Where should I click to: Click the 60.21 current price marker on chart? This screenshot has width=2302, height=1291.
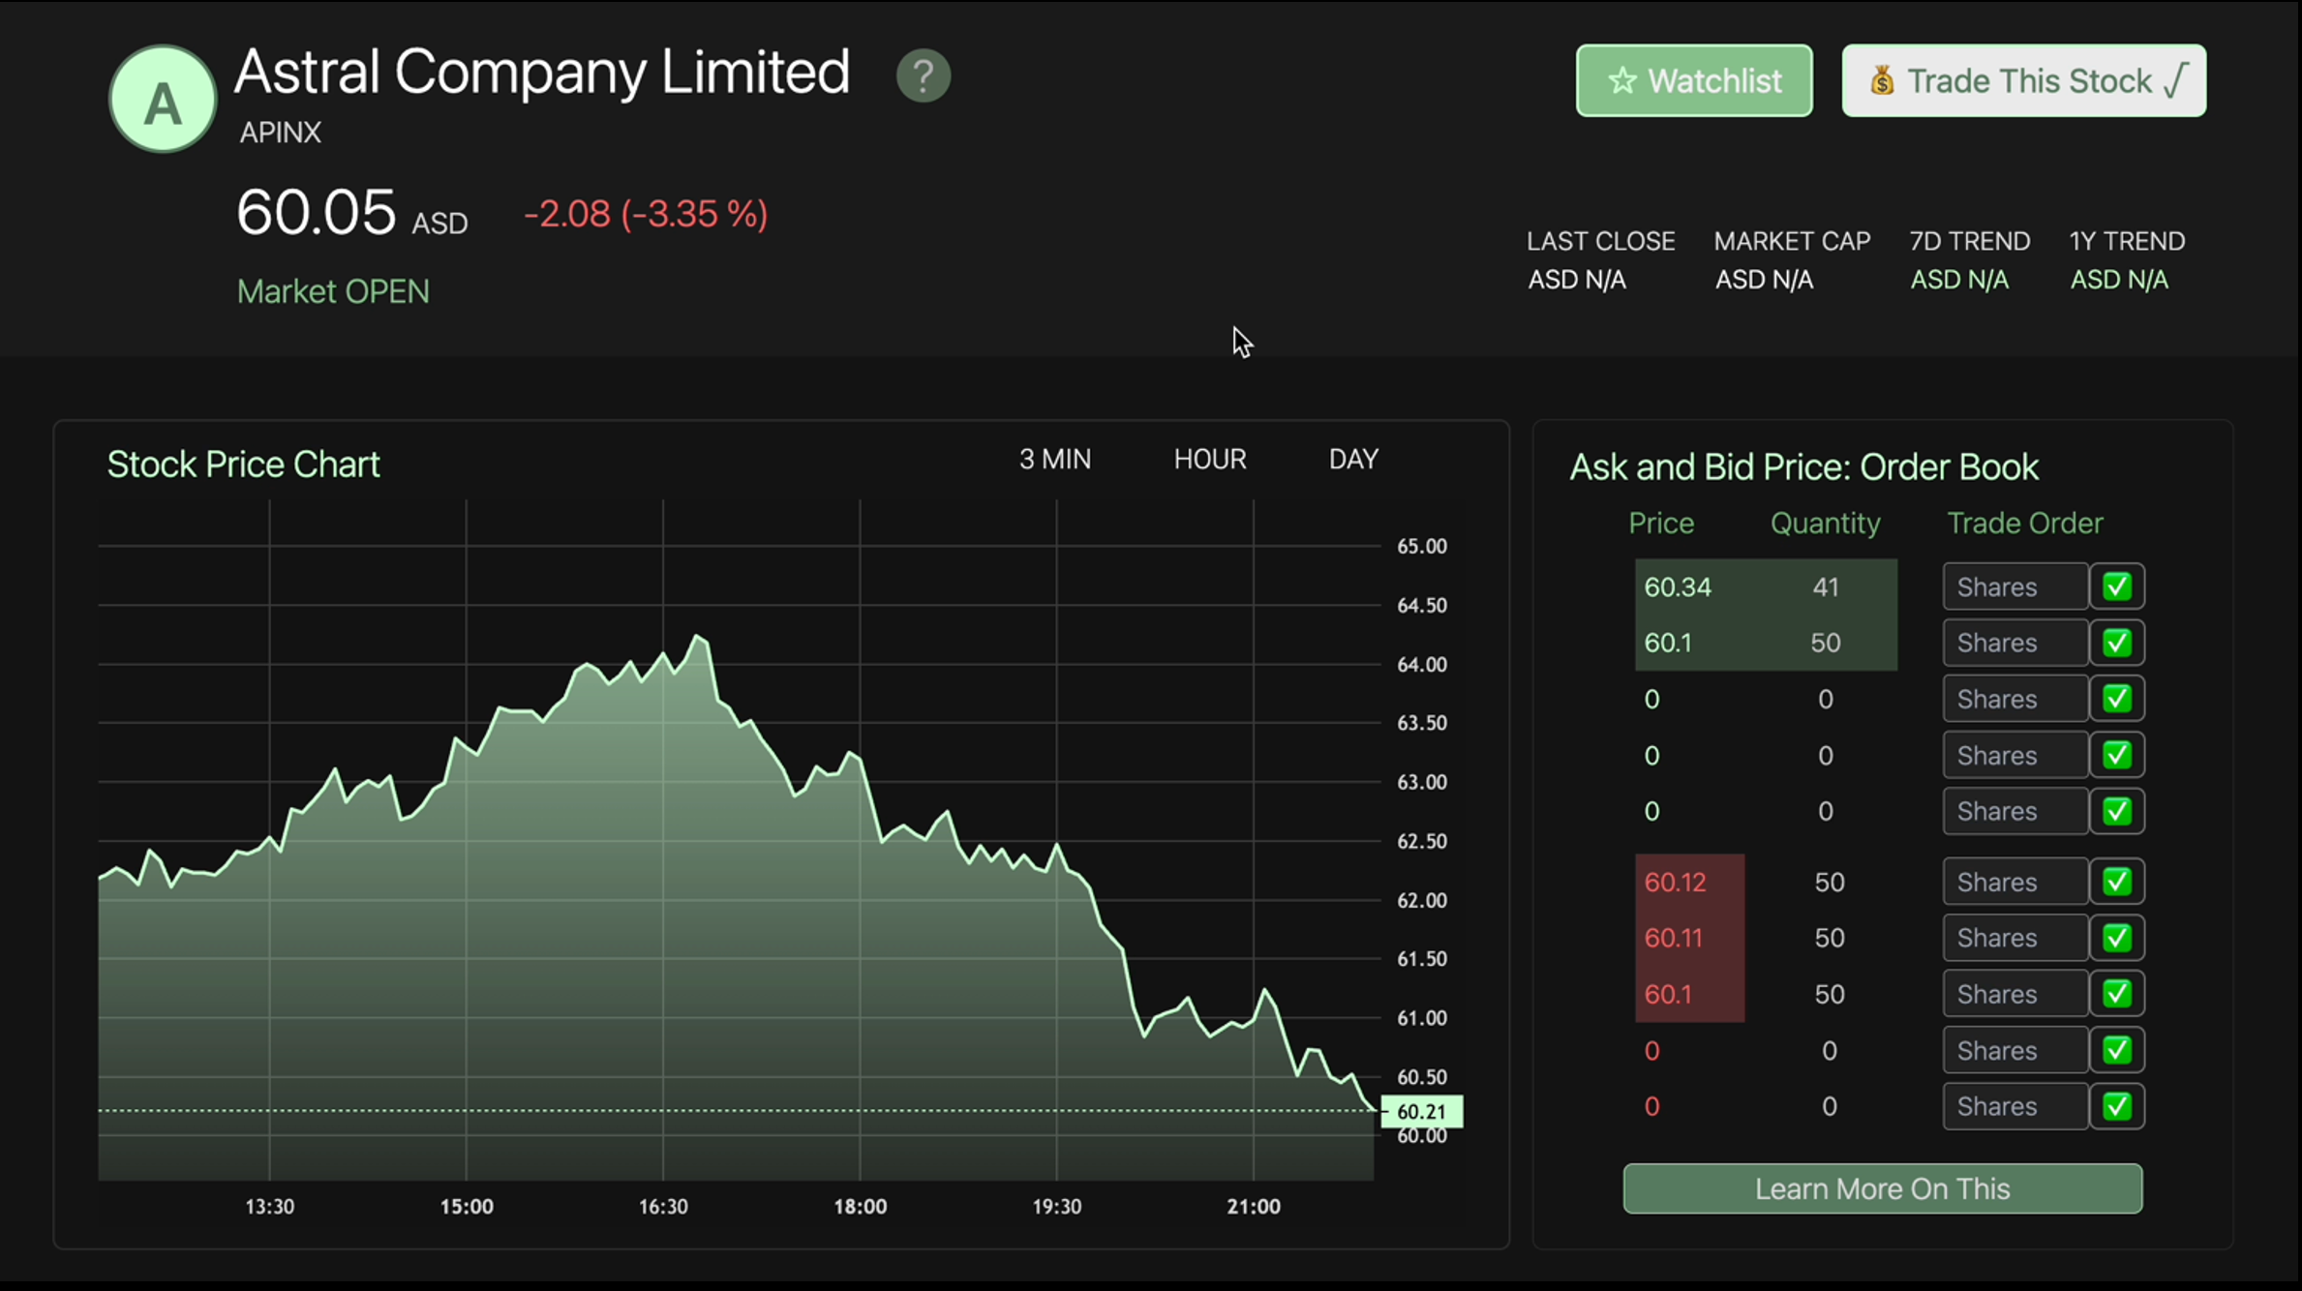click(x=1421, y=1111)
